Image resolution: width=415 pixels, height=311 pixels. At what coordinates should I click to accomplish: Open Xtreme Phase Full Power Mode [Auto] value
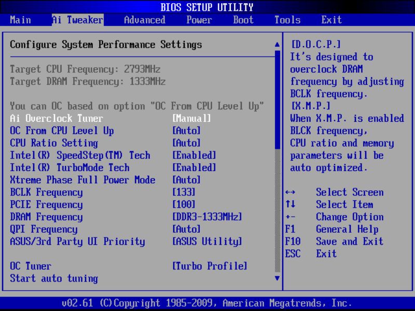click(x=186, y=180)
